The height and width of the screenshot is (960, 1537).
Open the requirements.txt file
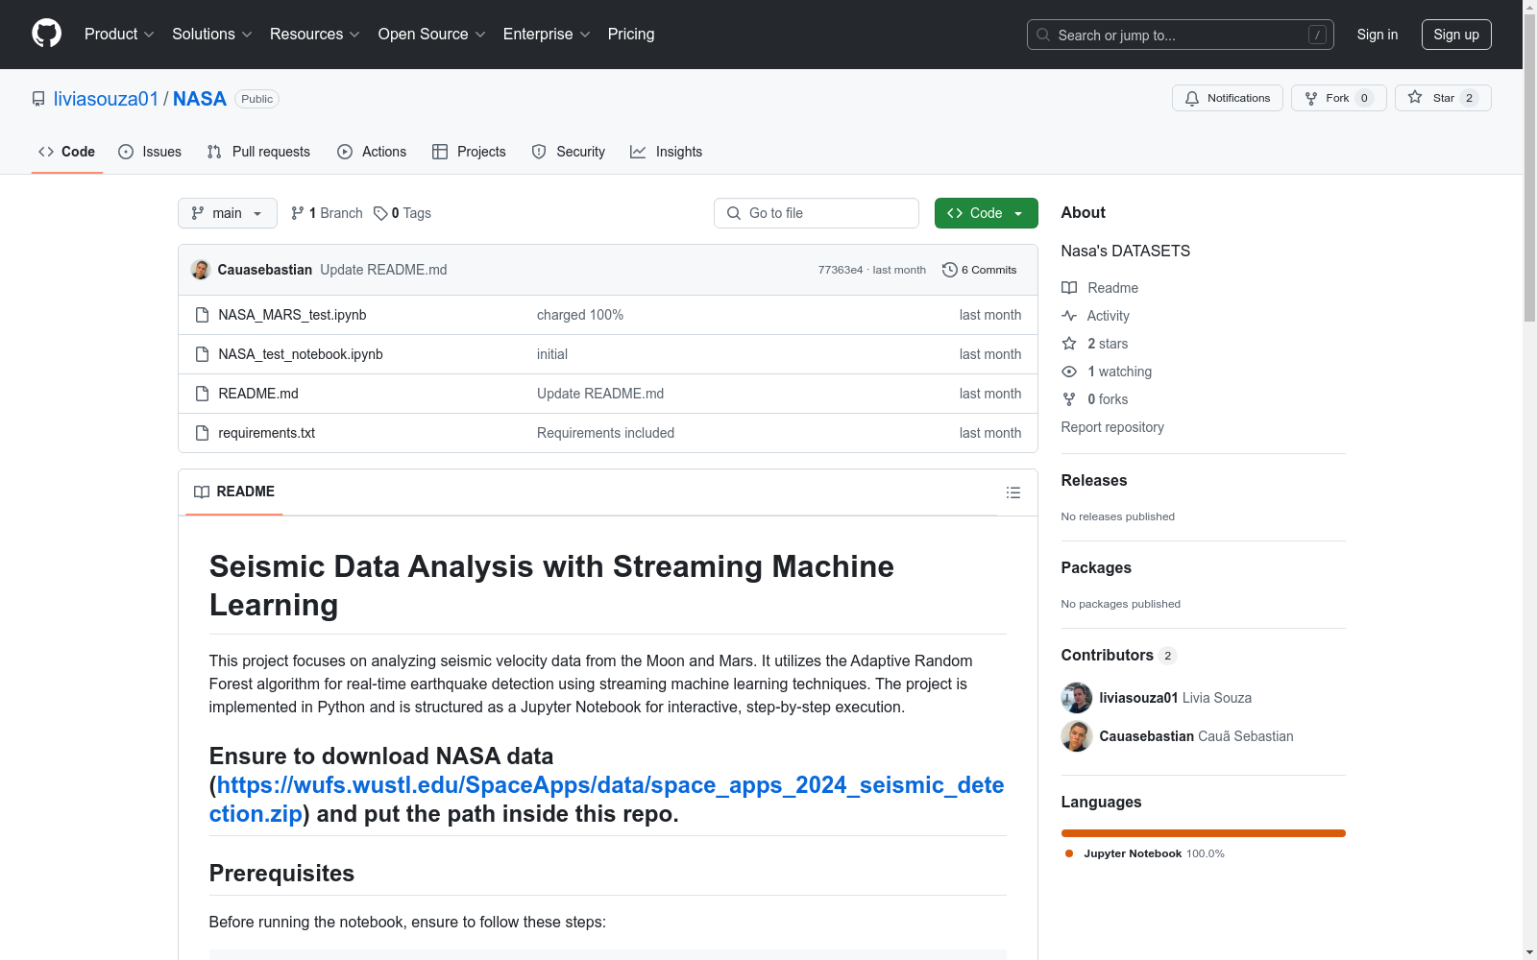click(267, 433)
